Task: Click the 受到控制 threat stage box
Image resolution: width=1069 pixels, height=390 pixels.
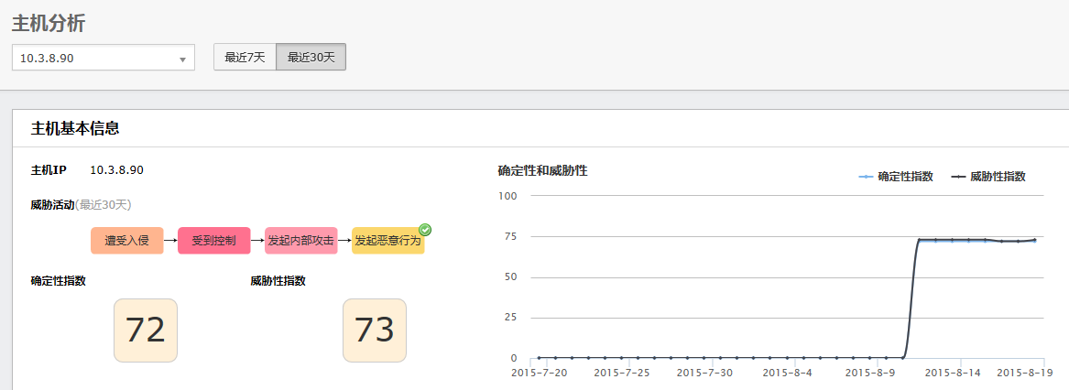Action: [213, 241]
